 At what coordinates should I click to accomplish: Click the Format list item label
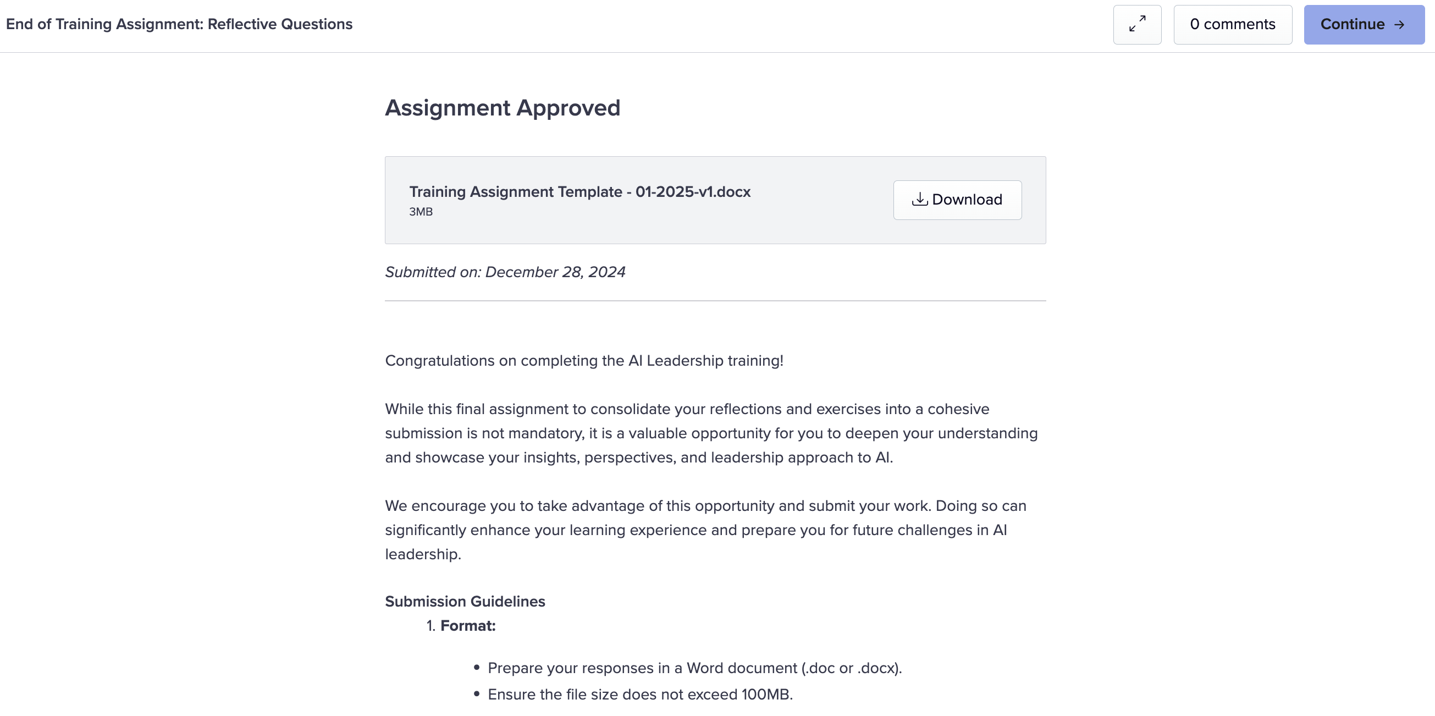point(468,626)
